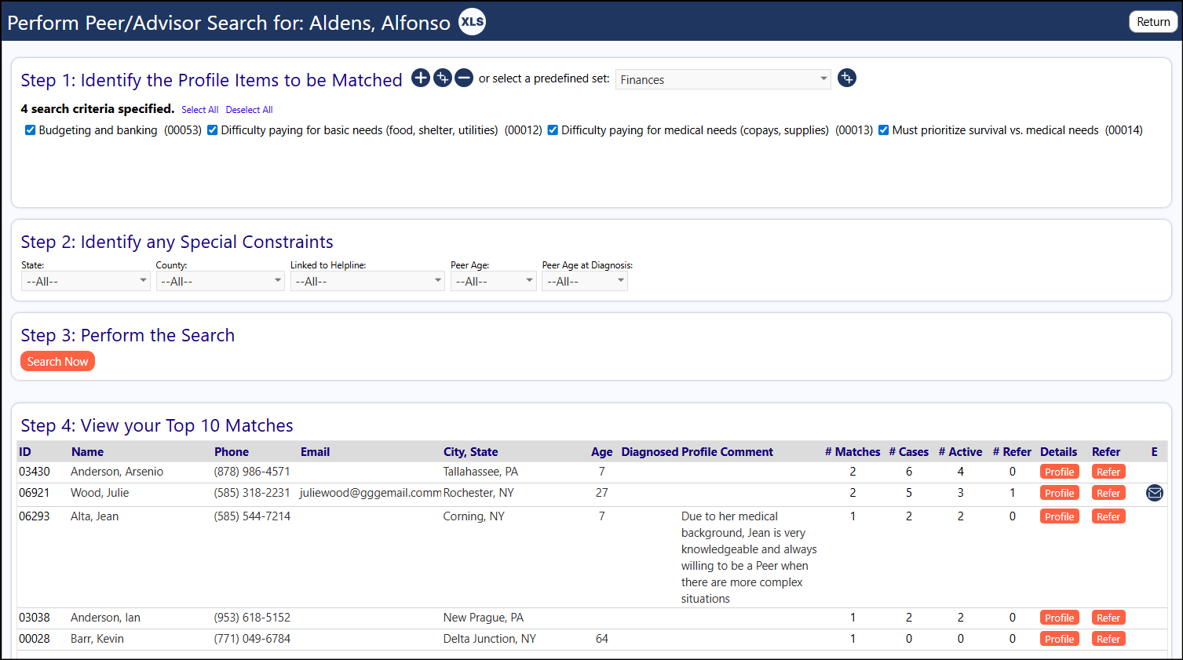The width and height of the screenshot is (1183, 660).
Task: Click the # Matches column header
Action: point(853,451)
